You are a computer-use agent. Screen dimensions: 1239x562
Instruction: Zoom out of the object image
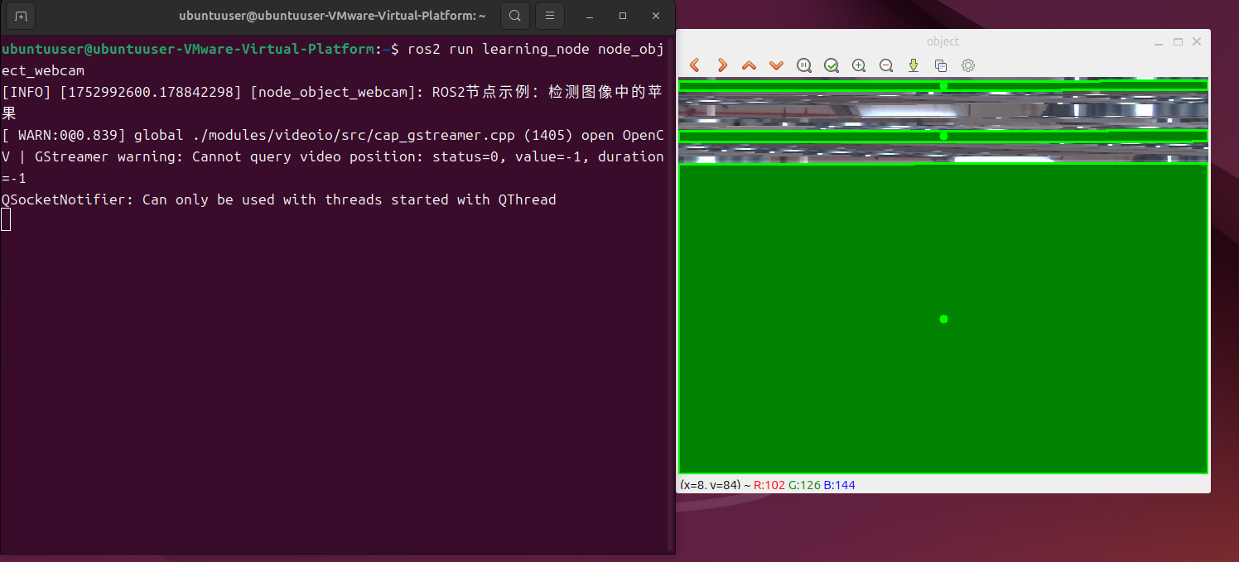point(886,65)
